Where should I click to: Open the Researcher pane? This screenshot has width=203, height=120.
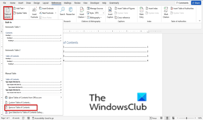(x=70, y=11)
